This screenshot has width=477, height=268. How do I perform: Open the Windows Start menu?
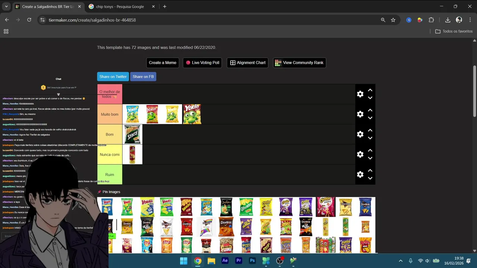(x=184, y=261)
